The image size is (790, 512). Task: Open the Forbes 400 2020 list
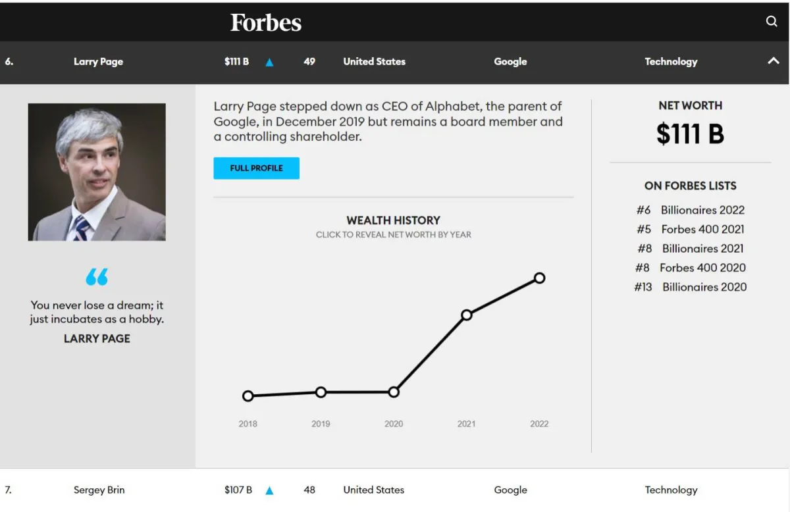tap(702, 267)
